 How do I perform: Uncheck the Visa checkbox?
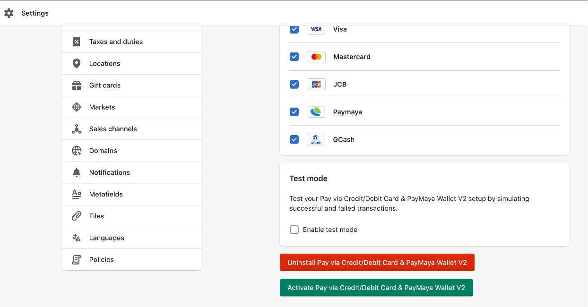point(294,29)
